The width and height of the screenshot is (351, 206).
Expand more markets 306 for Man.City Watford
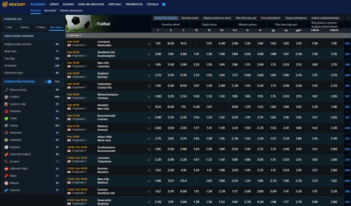click(x=347, y=181)
